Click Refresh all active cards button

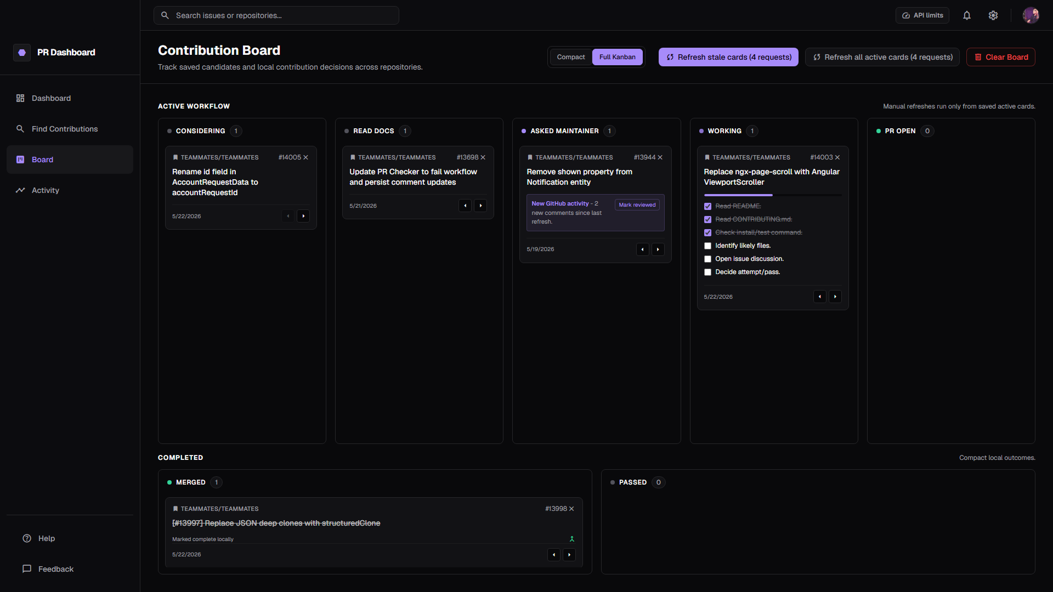pos(882,57)
